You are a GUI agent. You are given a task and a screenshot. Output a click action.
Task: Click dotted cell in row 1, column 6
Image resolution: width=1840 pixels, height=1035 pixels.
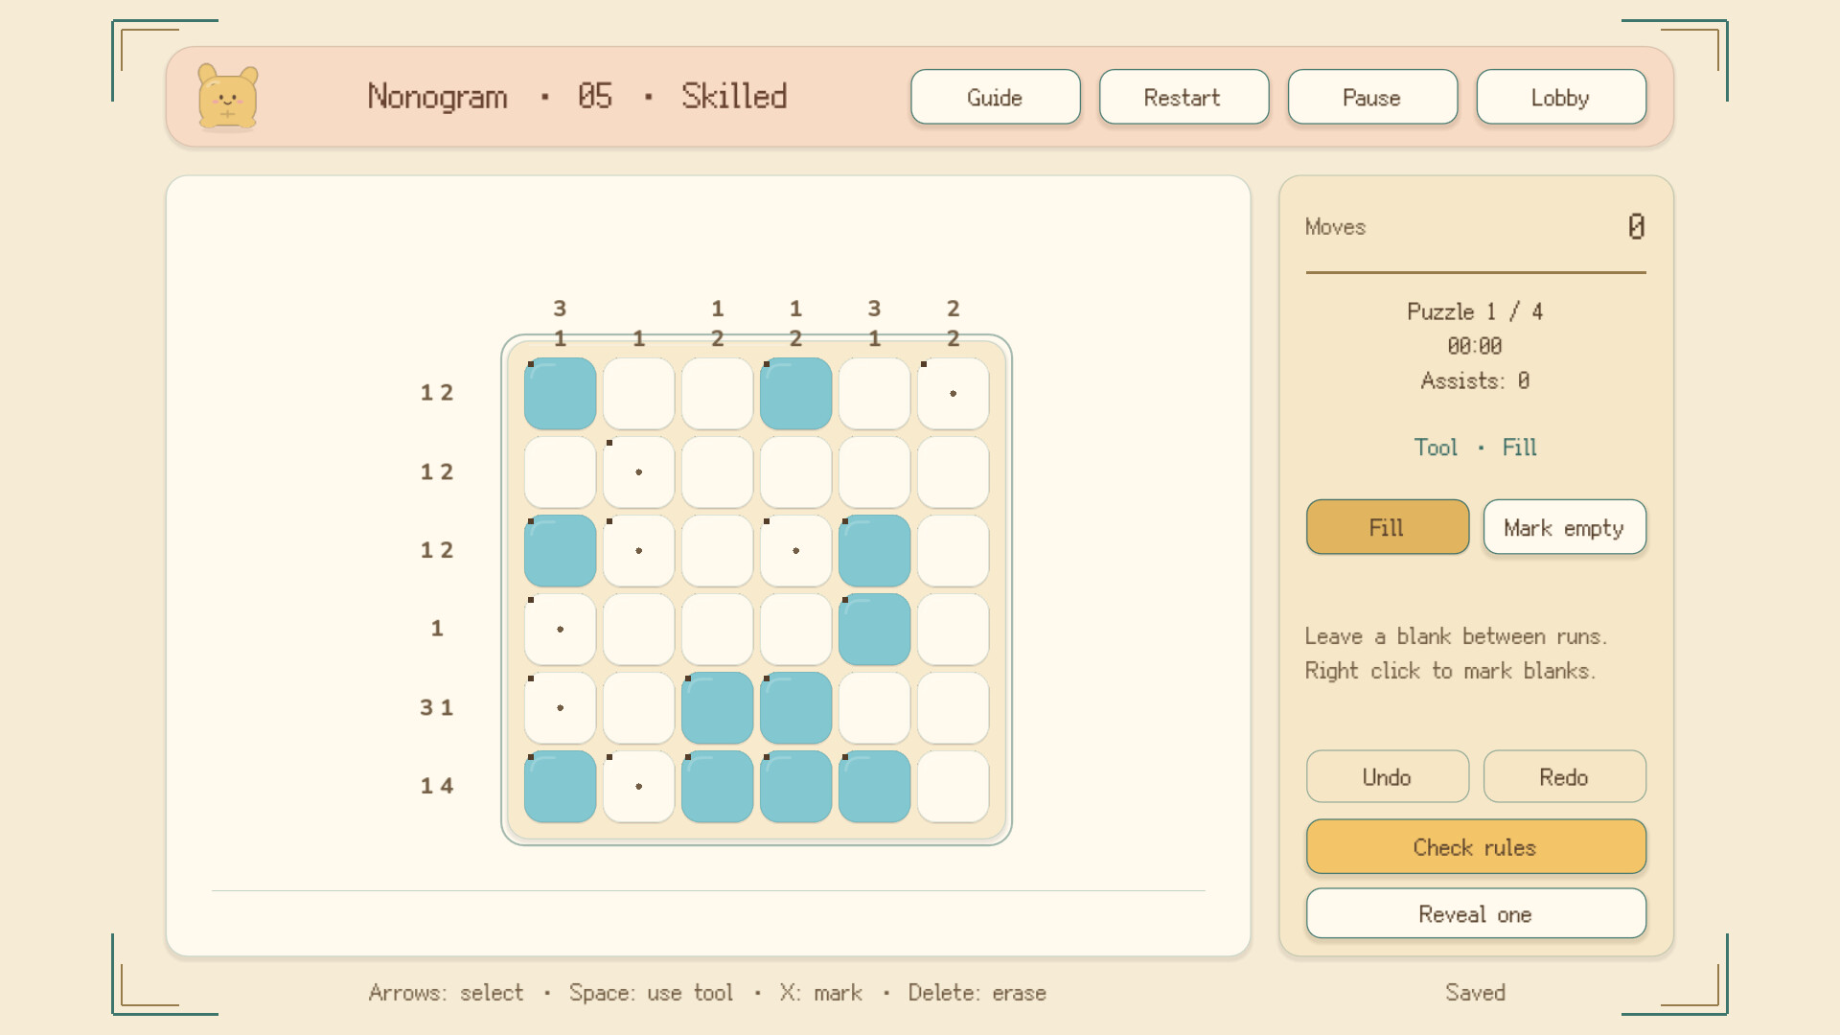[x=953, y=393]
